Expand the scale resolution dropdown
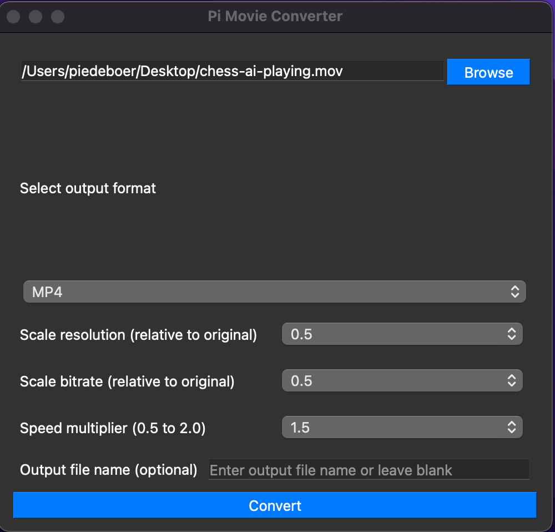 click(402, 334)
